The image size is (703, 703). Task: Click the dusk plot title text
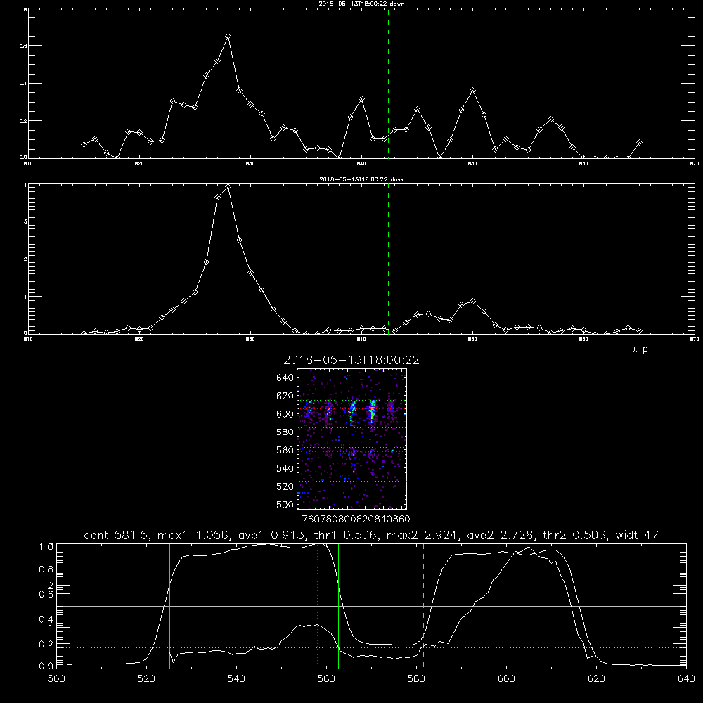(361, 179)
